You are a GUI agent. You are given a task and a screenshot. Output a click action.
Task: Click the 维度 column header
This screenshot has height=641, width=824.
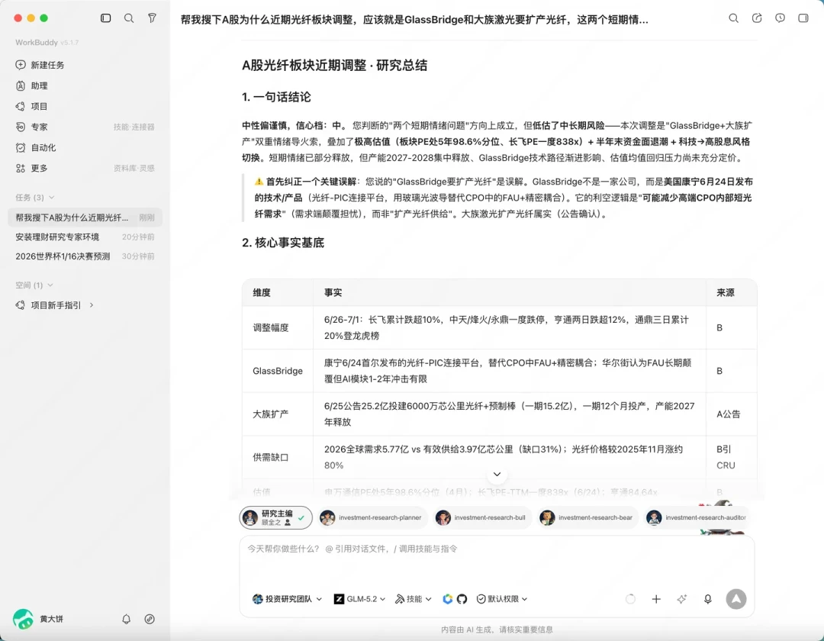278,293
